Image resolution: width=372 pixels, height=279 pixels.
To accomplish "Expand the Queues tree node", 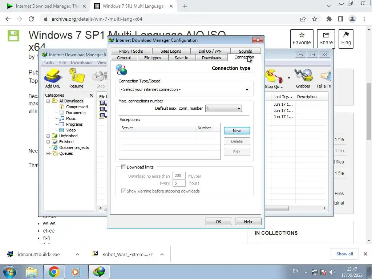I will tap(48, 154).
